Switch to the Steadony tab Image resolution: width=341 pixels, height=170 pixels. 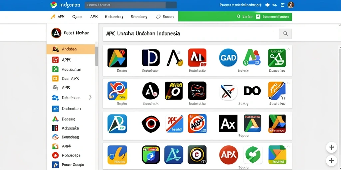coord(139,17)
